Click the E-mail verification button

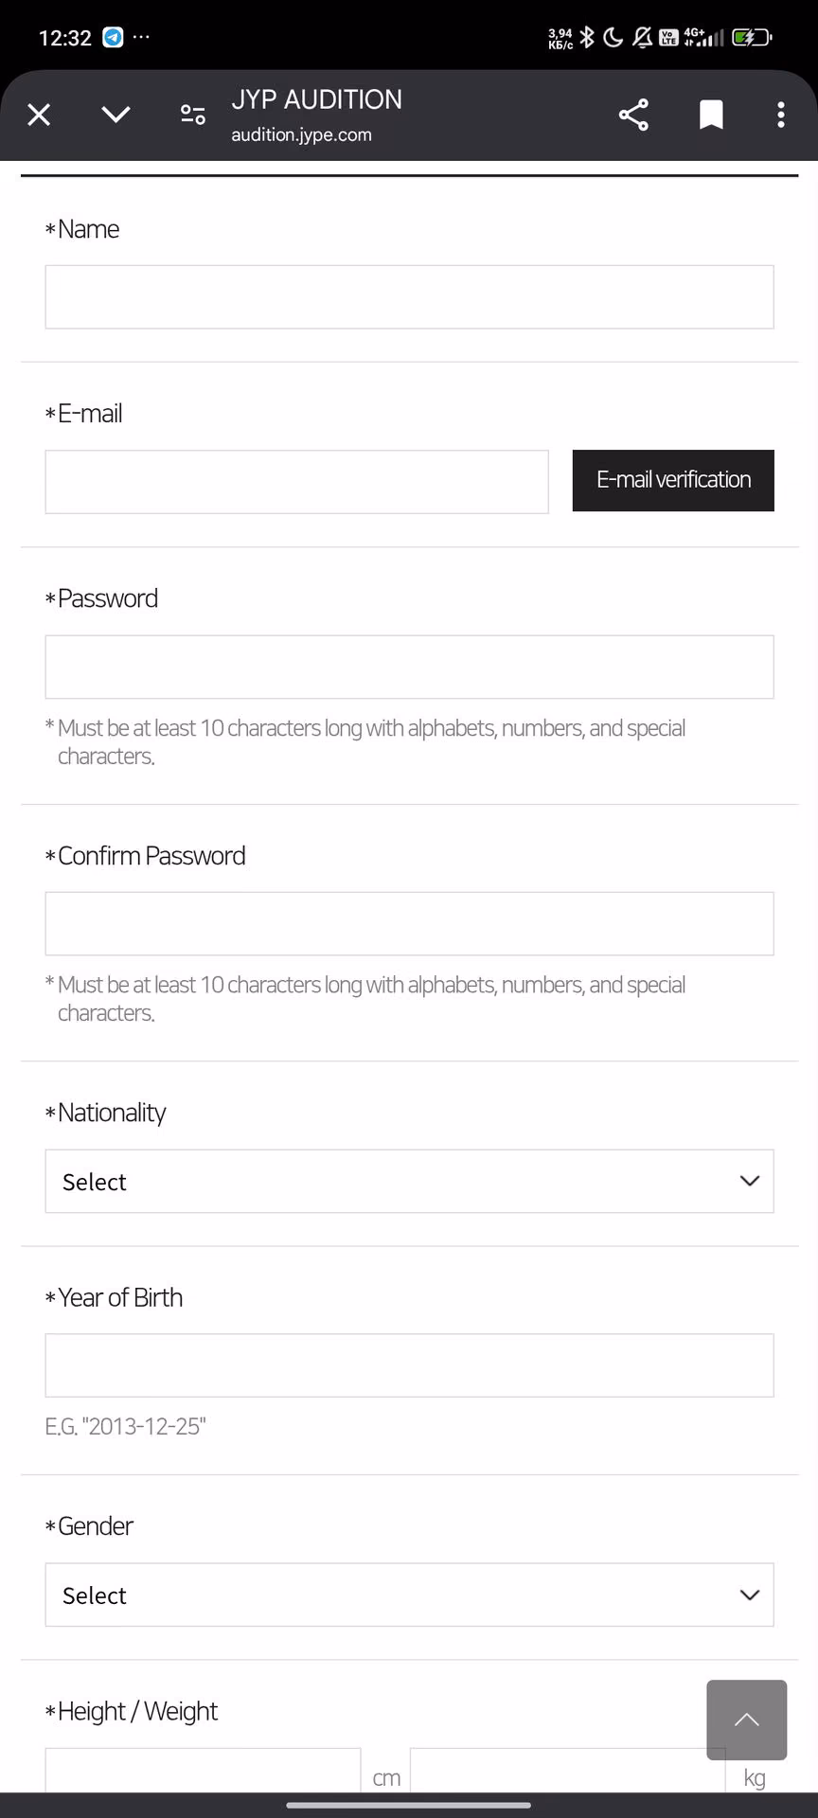pyautogui.click(x=673, y=480)
